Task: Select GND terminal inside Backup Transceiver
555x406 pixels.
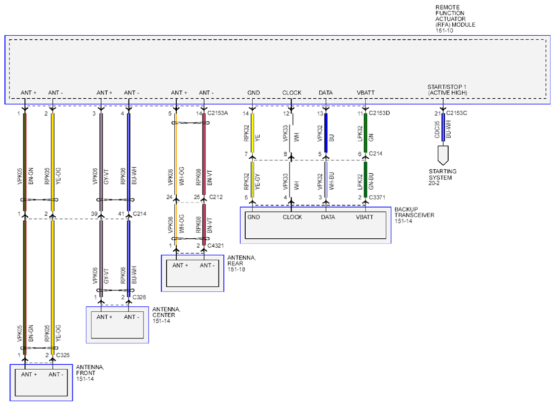Action: [254, 217]
